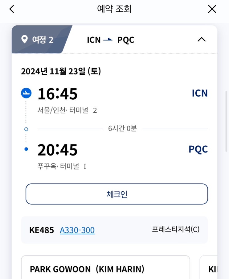Select PARK GOWOON passenger card
This screenshot has height=279, width=229.
tap(105, 268)
